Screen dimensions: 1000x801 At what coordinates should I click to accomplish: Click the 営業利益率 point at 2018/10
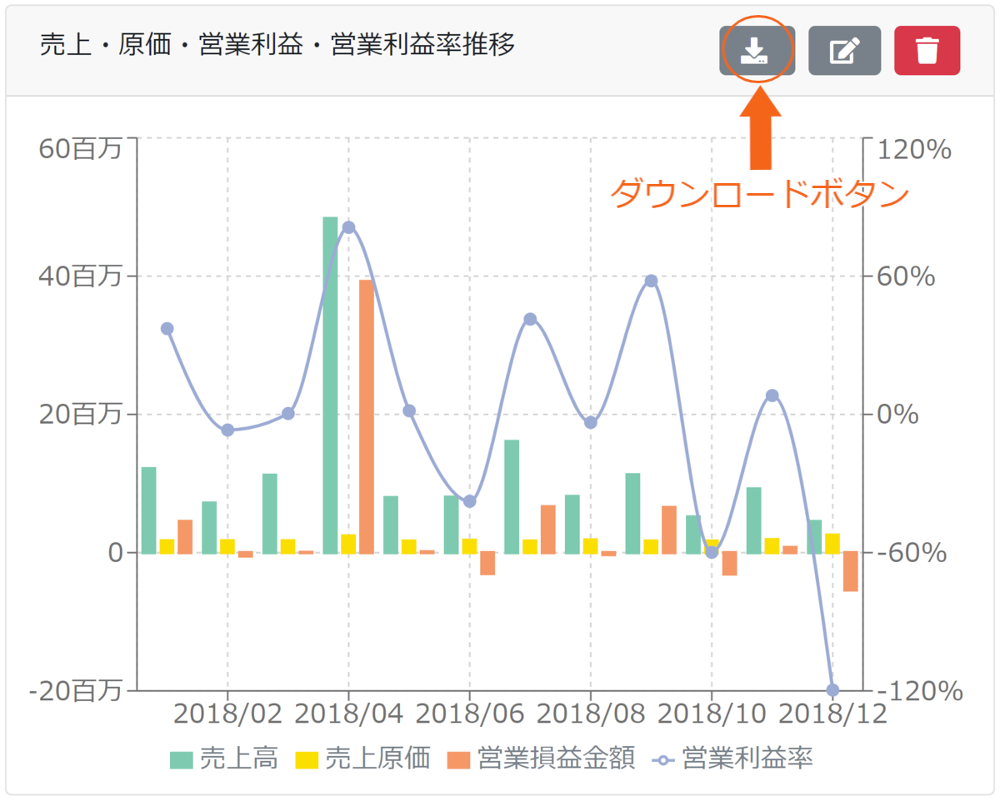point(712,551)
